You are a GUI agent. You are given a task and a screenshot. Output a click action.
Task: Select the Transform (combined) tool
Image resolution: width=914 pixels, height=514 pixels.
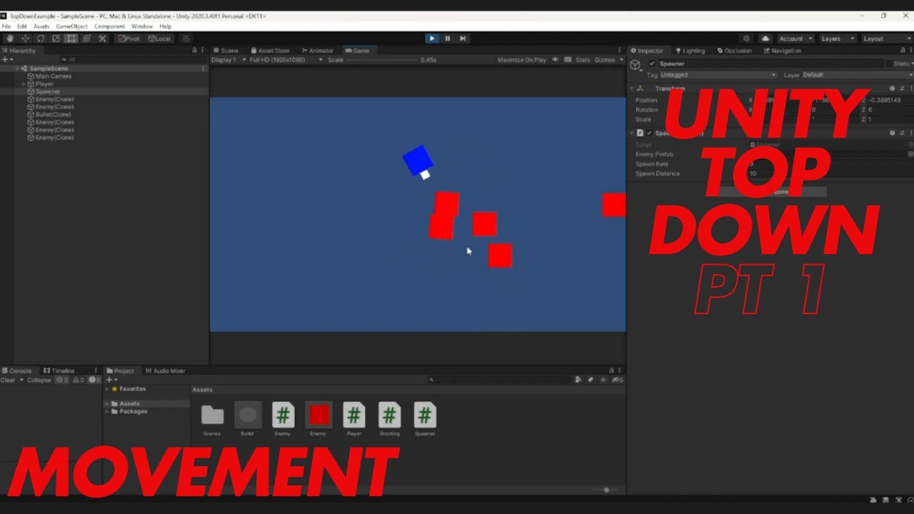[86, 39]
